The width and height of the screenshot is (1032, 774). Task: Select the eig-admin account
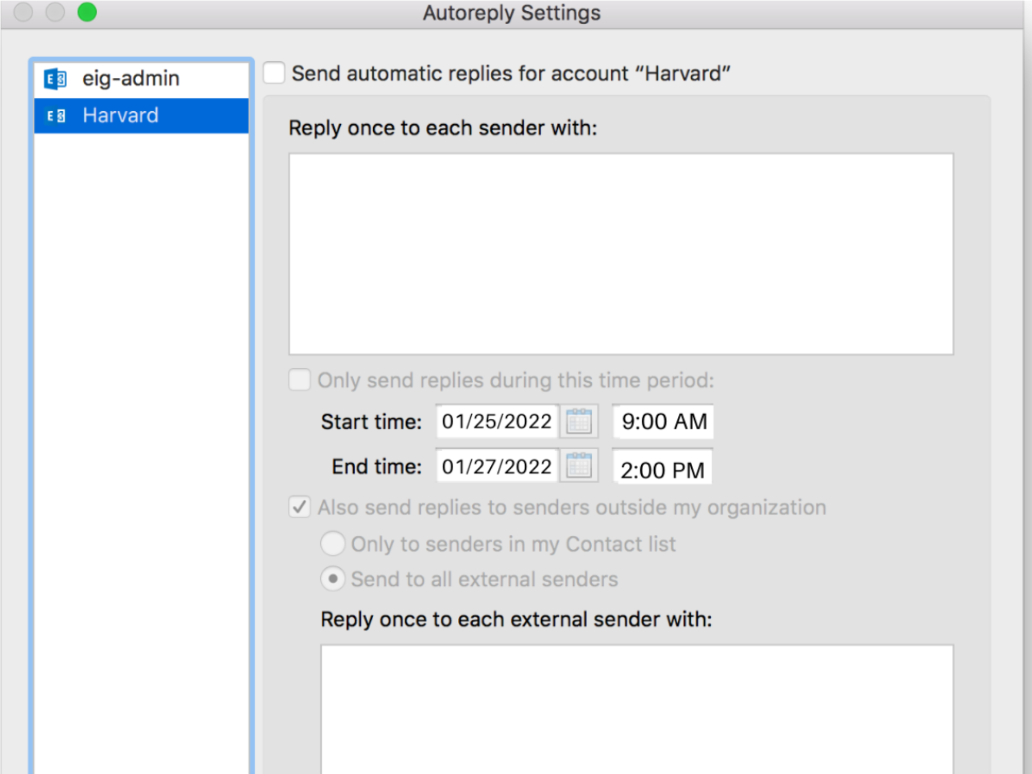131,79
